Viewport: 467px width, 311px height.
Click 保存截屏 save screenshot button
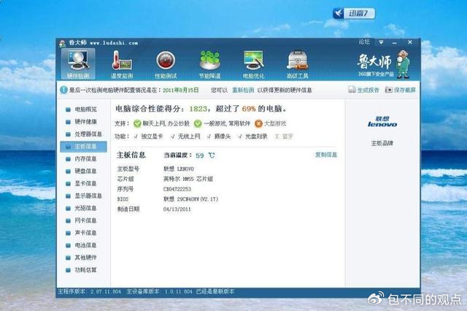click(x=401, y=90)
